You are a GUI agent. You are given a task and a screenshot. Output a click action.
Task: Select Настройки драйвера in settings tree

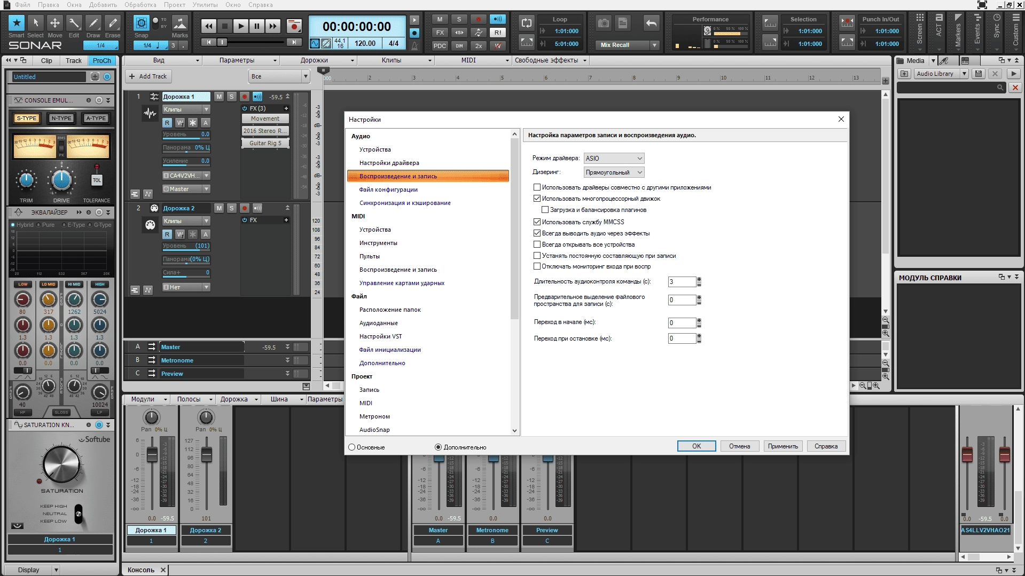(389, 163)
